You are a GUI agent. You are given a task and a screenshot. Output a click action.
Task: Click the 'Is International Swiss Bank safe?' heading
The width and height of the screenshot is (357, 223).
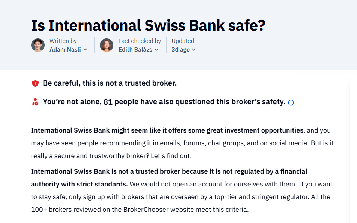(x=148, y=25)
